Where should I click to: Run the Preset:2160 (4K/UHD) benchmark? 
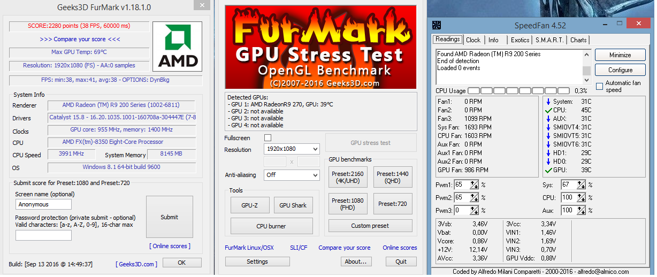click(x=348, y=178)
